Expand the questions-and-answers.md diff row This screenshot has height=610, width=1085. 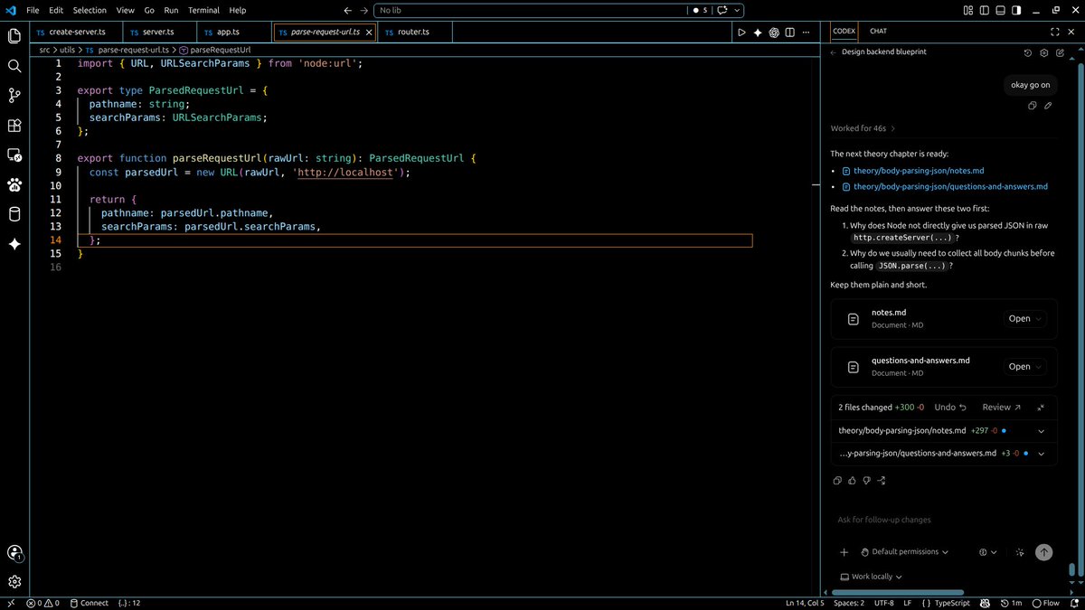[1041, 454]
